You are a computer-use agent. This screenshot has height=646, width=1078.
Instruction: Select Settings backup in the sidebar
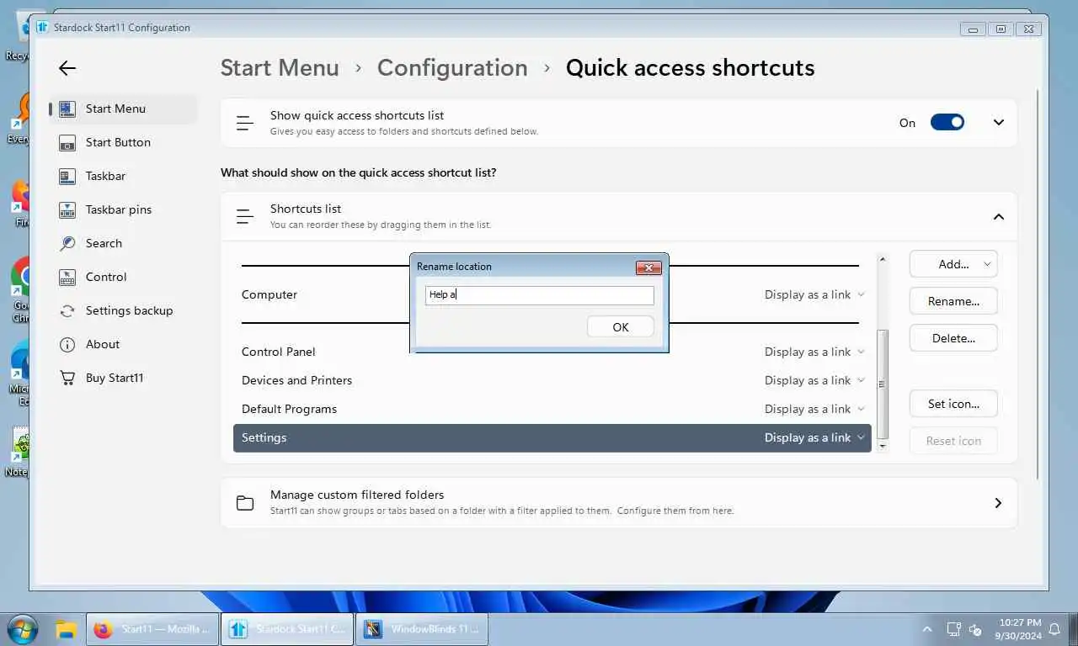pos(124,310)
